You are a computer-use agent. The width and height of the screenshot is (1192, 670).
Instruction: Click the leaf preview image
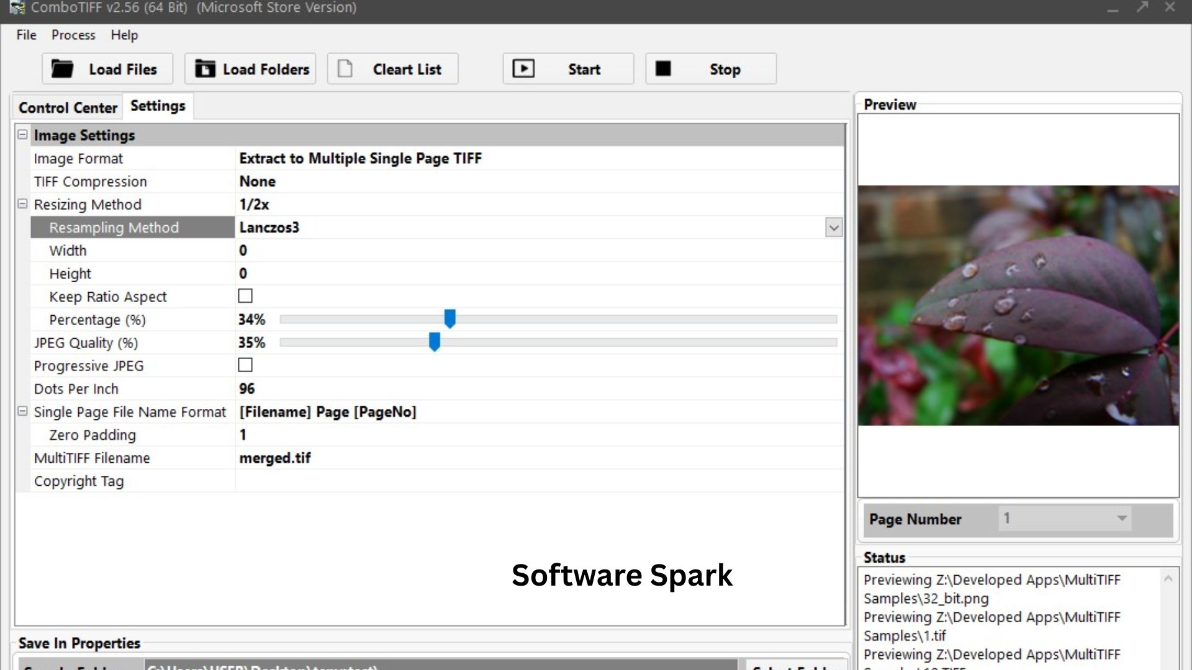[x=1018, y=305]
